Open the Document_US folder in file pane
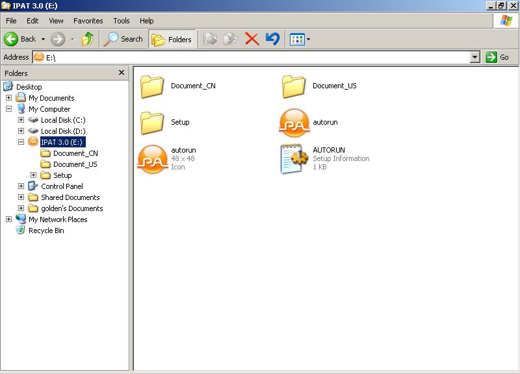 point(294,86)
